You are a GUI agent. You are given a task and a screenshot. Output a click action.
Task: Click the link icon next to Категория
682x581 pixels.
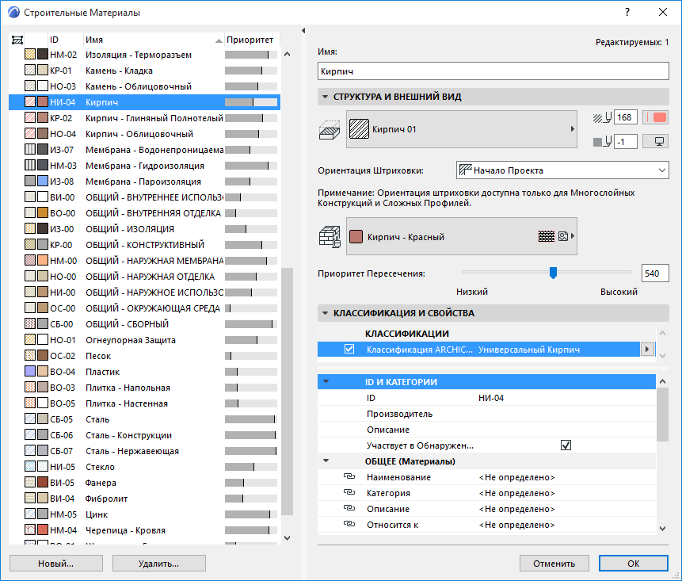[349, 492]
